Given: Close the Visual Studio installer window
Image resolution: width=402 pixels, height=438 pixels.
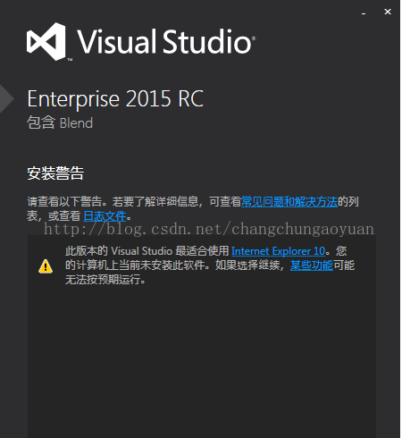Looking at the screenshot, I should 388,12.
